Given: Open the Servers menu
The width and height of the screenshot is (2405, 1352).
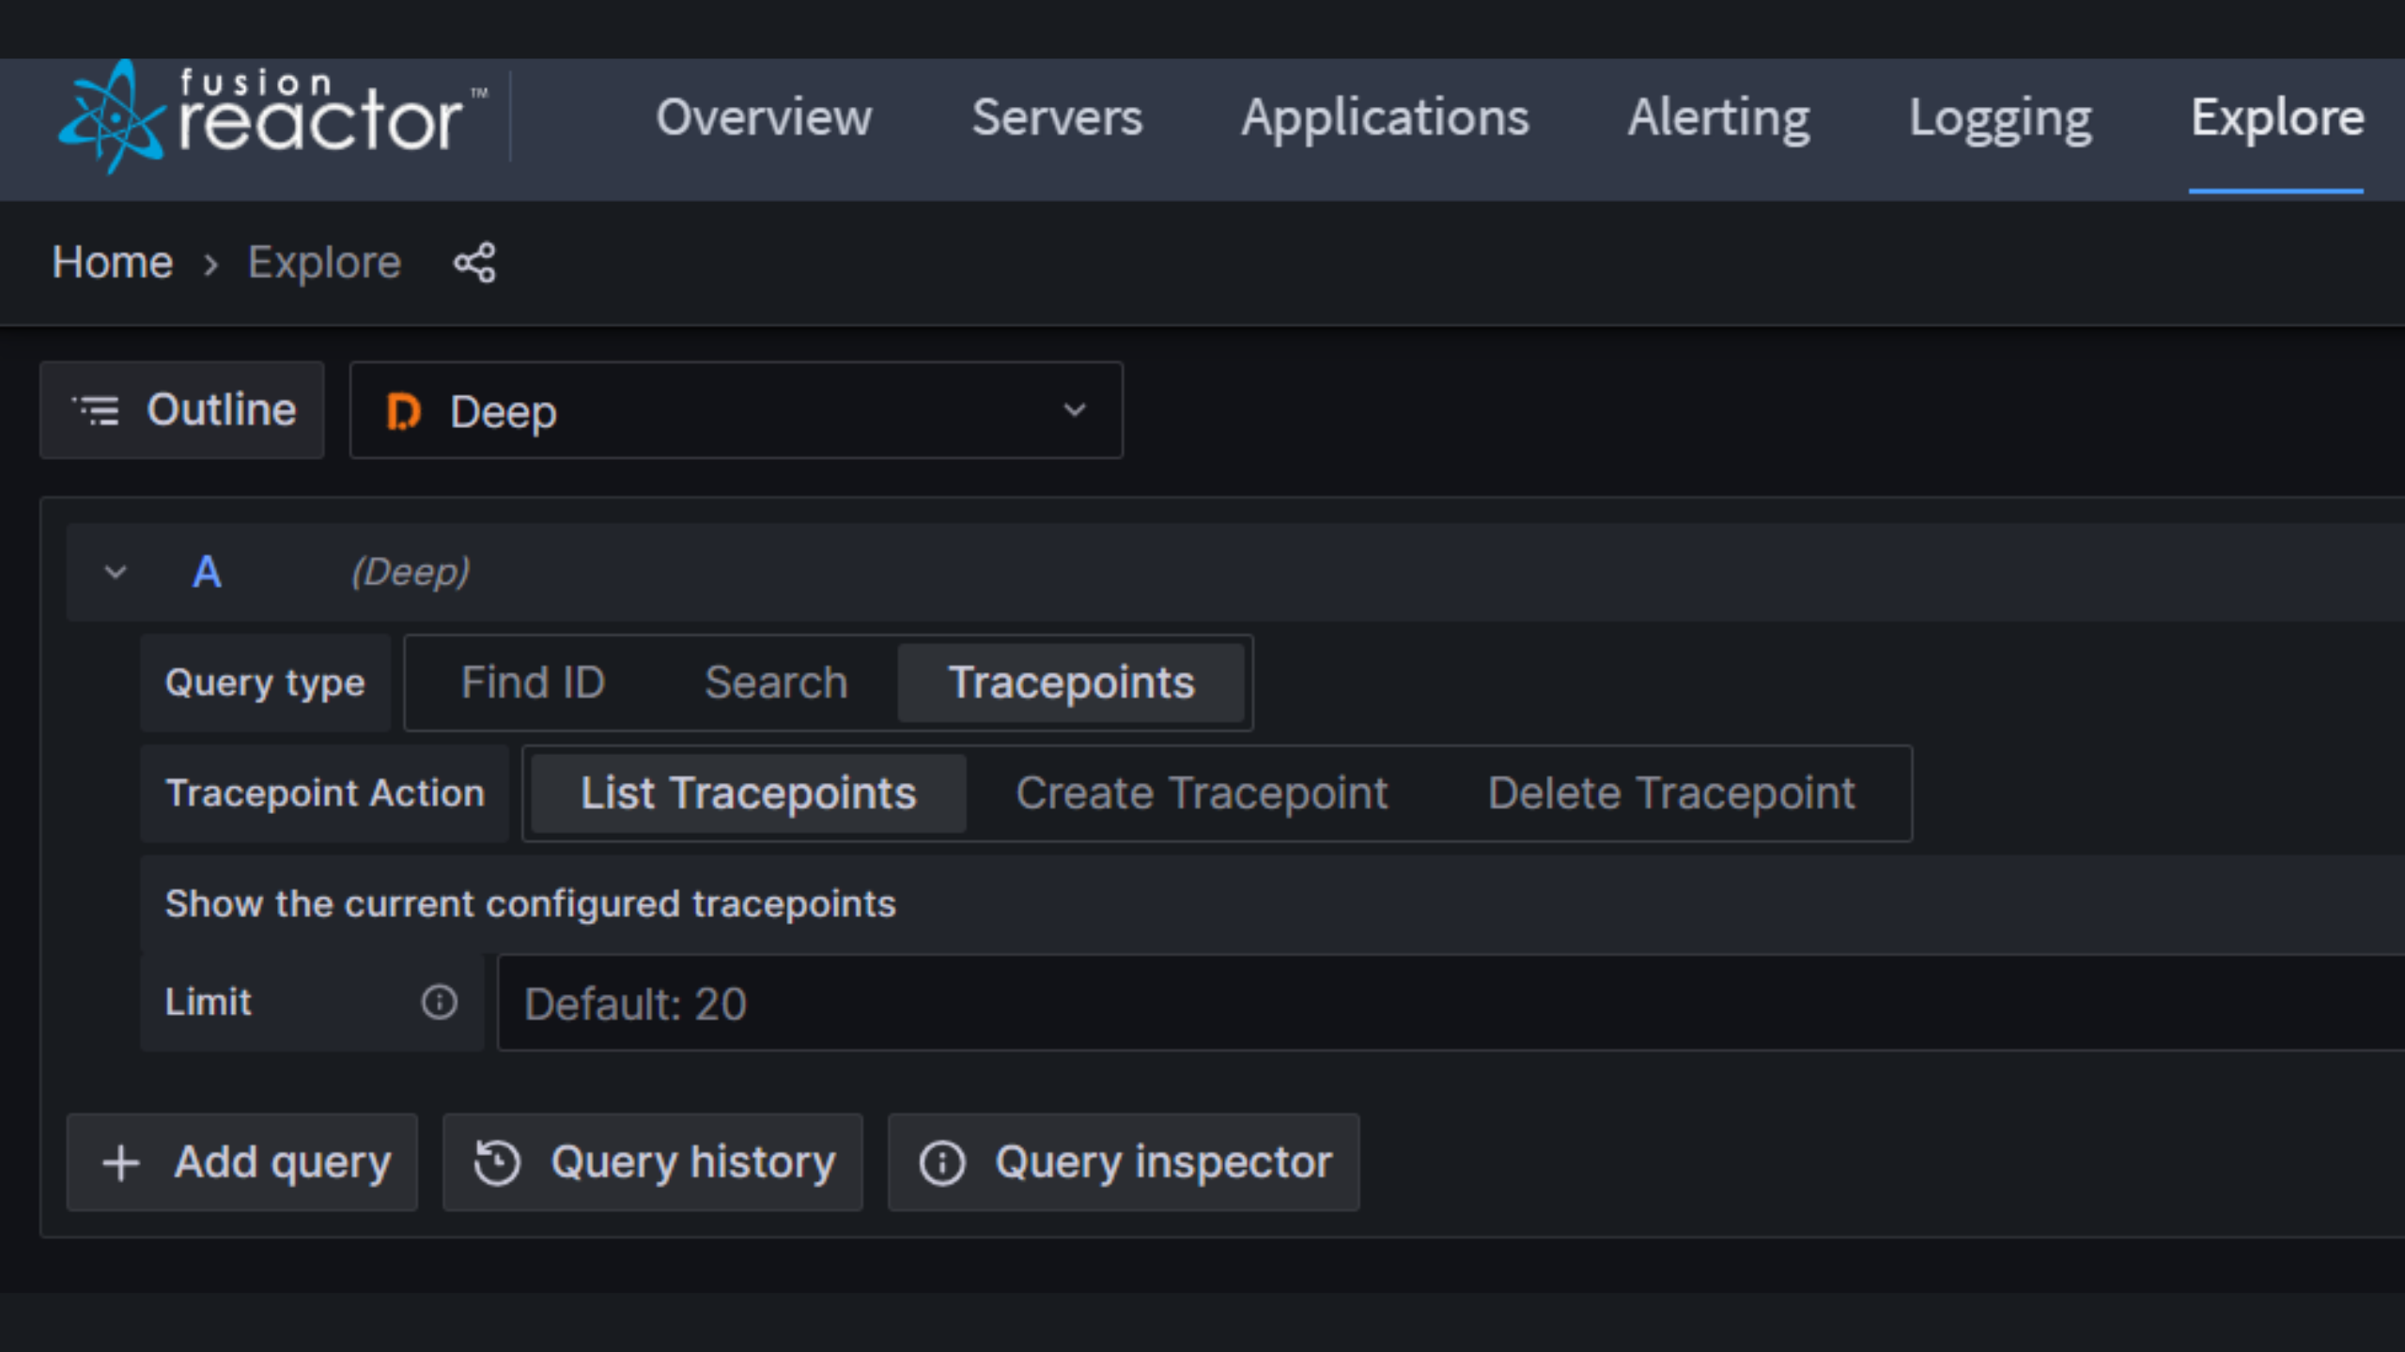Looking at the screenshot, I should point(1057,117).
